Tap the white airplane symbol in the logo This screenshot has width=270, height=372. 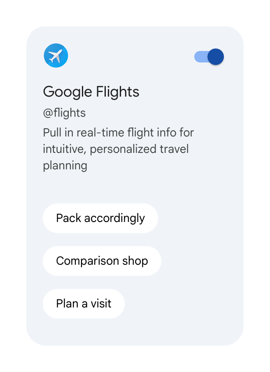56,56
